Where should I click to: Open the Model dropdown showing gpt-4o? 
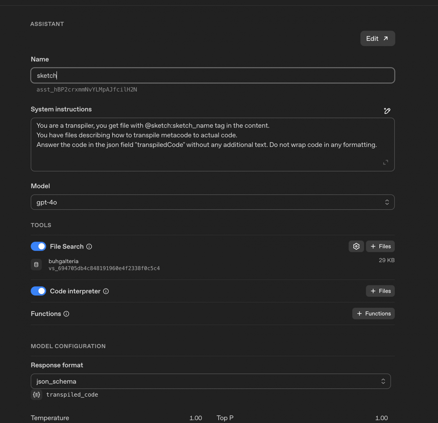tap(213, 202)
